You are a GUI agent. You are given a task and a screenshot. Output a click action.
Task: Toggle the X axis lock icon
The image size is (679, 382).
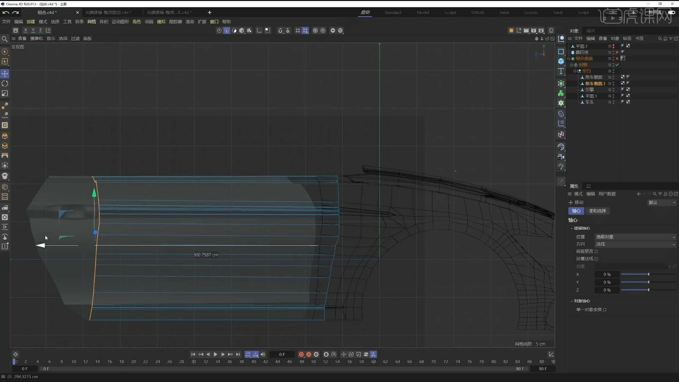pyautogui.click(x=25, y=30)
